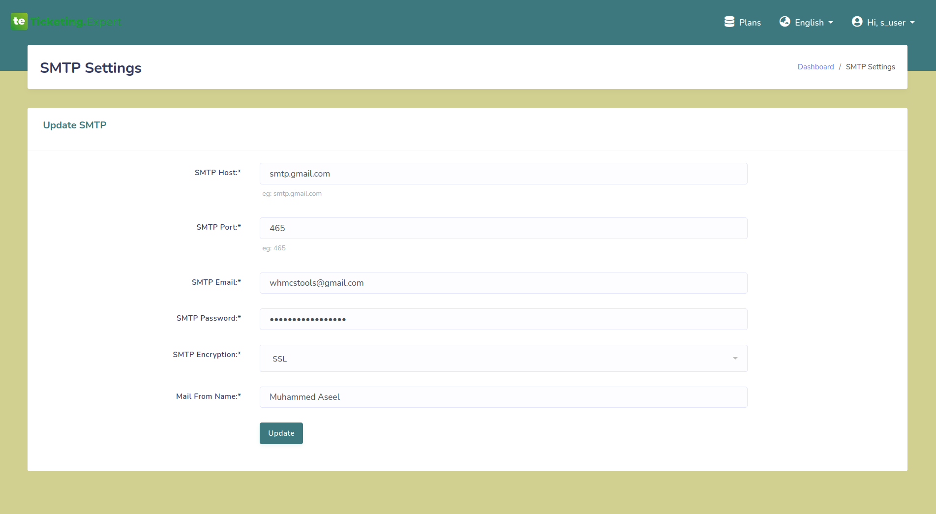Focus the SMTP Host input field
The image size is (936, 514).
503,174
